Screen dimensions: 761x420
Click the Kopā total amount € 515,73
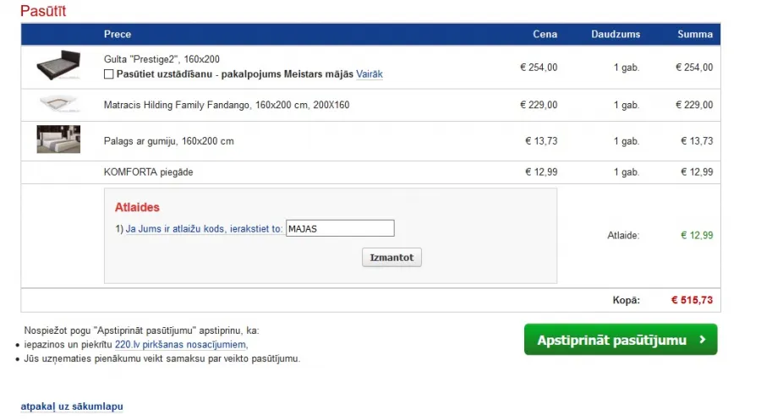(692, 300)
